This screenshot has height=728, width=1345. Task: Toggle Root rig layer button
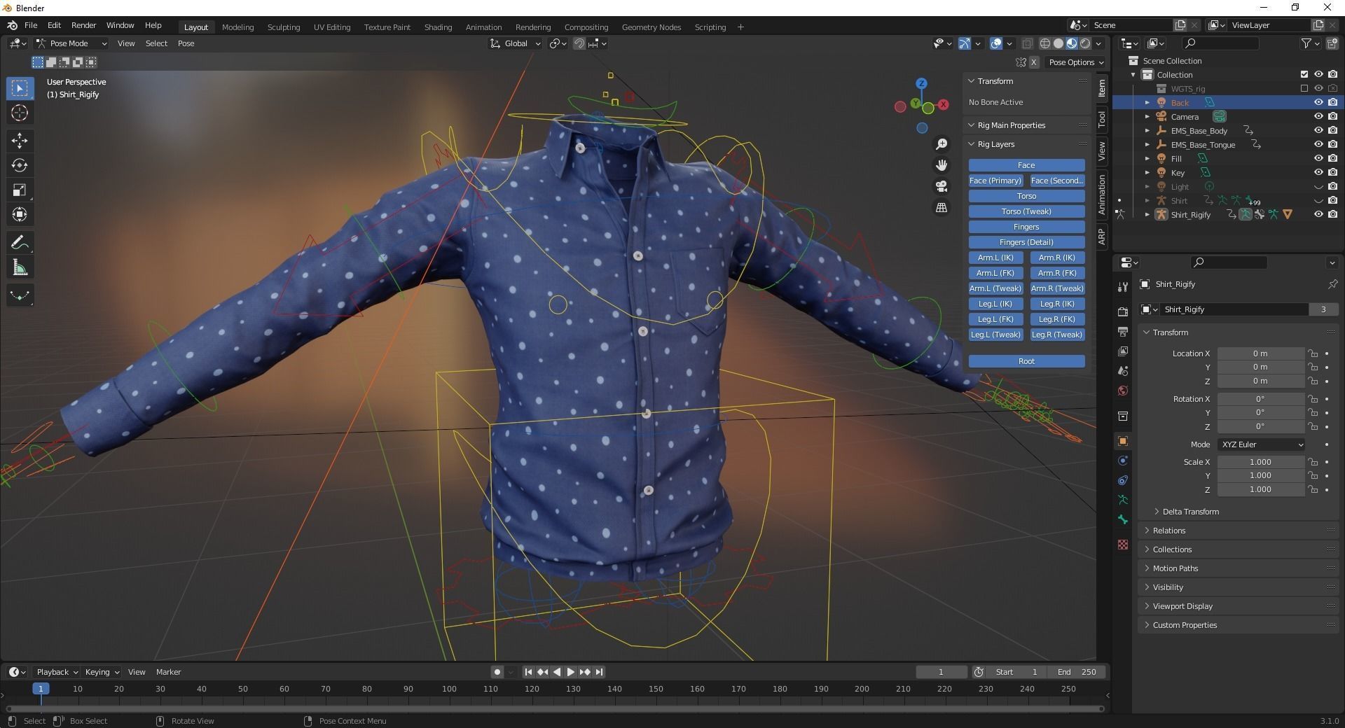tap(1026, 361)
